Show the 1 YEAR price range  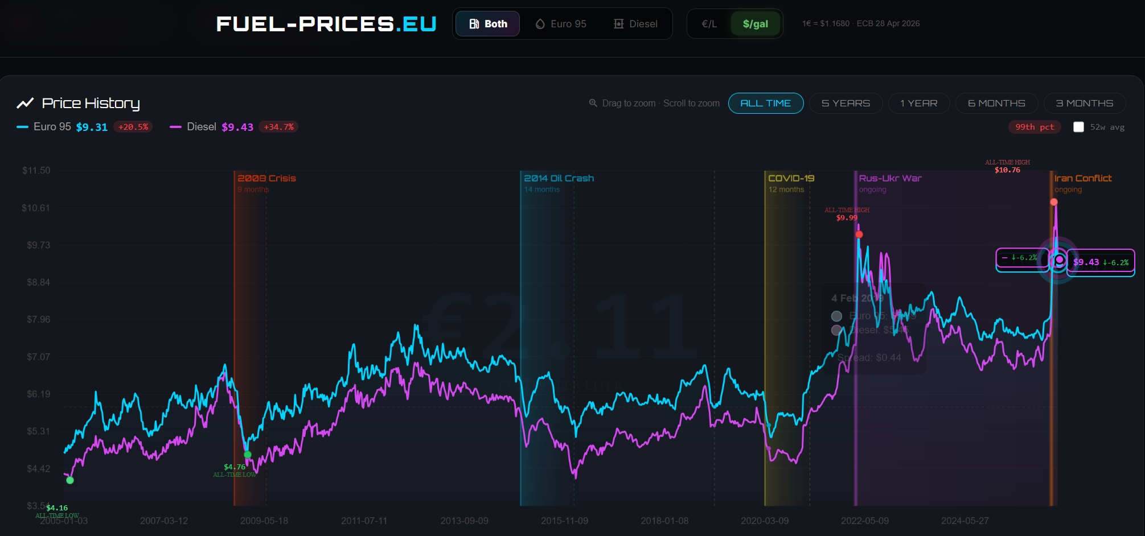click(x=919, y=103)
